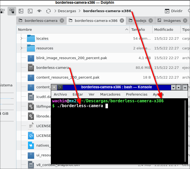Screen dimensions: 190x169
Task: Click the blink_image_resources pak archive icon
Action: pyautogui.click(x=31, y=58)
